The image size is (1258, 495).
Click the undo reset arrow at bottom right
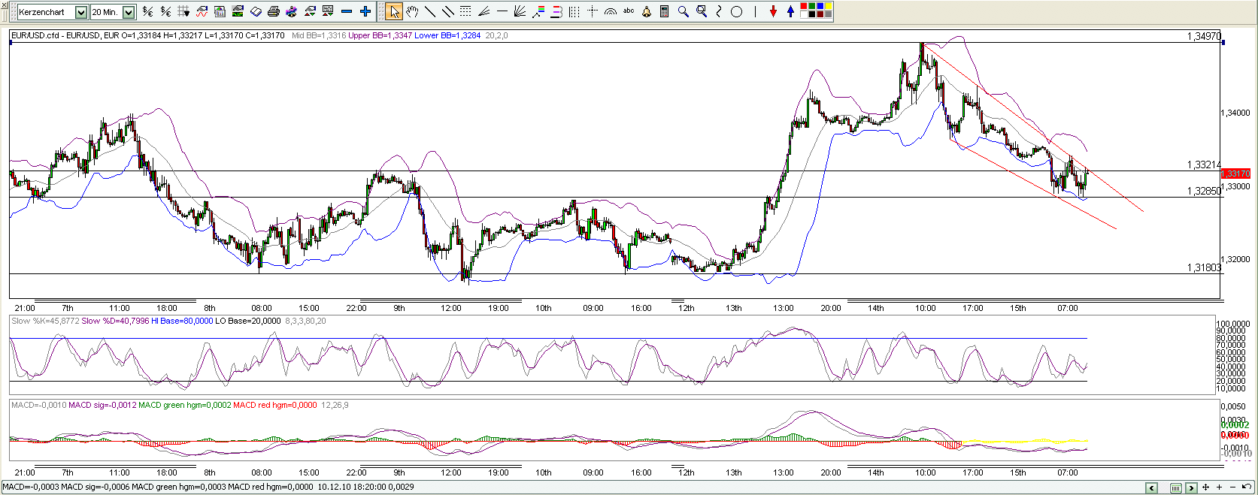[1246, 487]
